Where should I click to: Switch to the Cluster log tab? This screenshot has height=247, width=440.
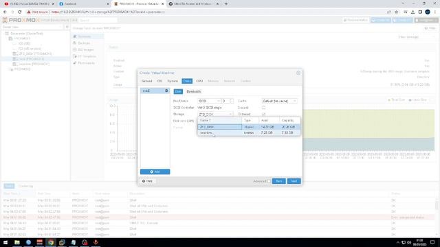click(x=25, y=186)
